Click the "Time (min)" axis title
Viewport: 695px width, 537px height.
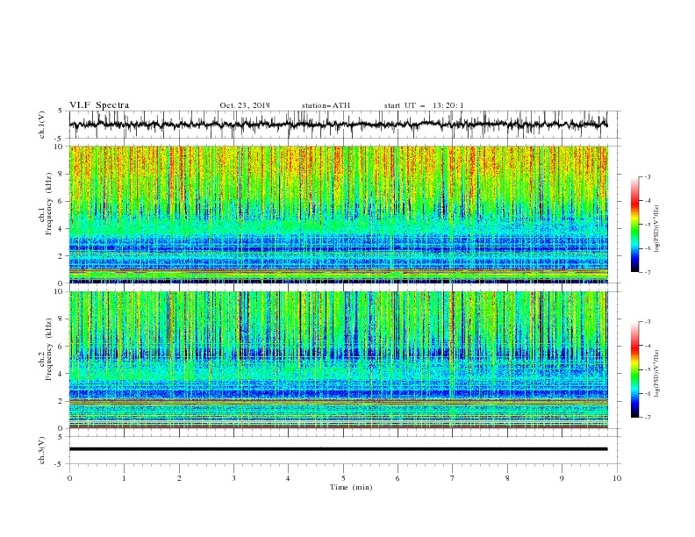[351, 487]
